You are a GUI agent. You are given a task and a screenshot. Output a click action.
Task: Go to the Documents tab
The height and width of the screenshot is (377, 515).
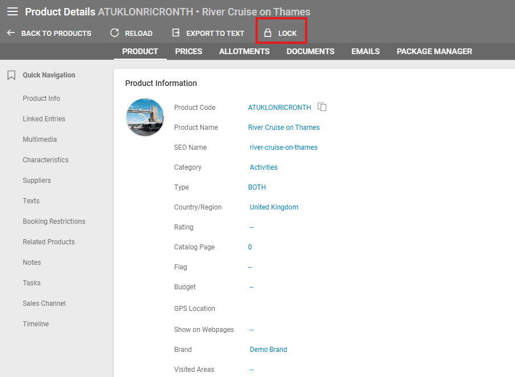tap(310, 51)
